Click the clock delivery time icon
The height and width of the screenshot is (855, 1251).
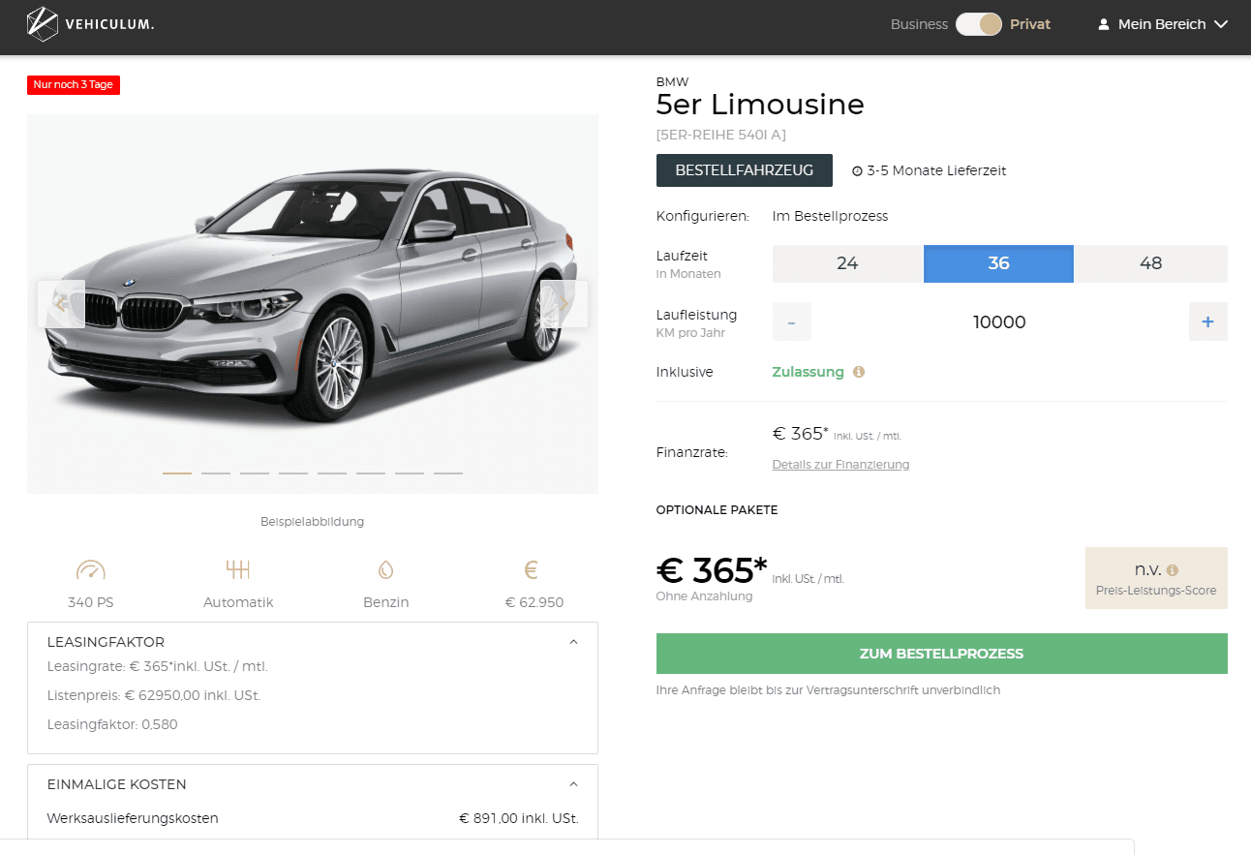click(857, 171)
